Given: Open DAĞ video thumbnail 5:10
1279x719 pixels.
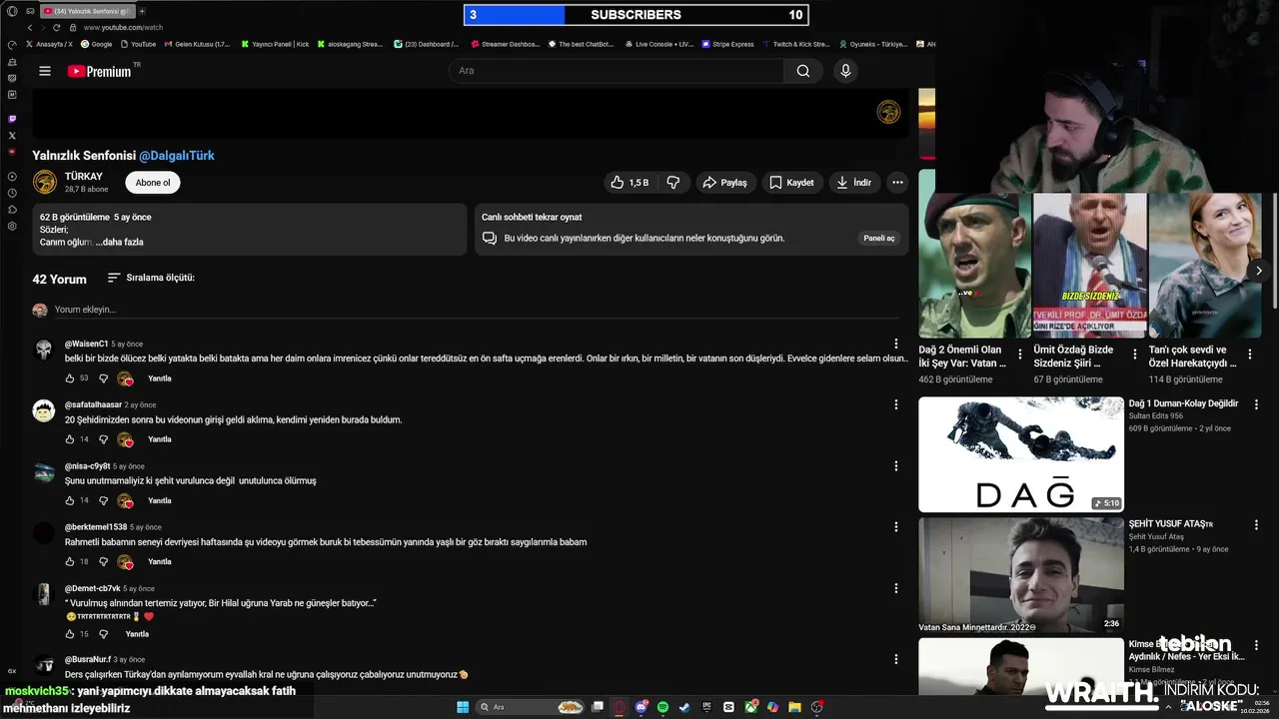Looking at the screenshot, I should tap(1021, 454).
